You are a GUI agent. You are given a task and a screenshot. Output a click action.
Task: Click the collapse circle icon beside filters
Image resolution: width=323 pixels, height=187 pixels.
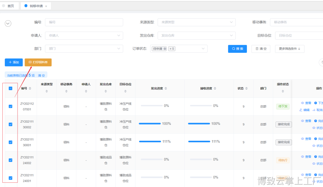[8, 24]
